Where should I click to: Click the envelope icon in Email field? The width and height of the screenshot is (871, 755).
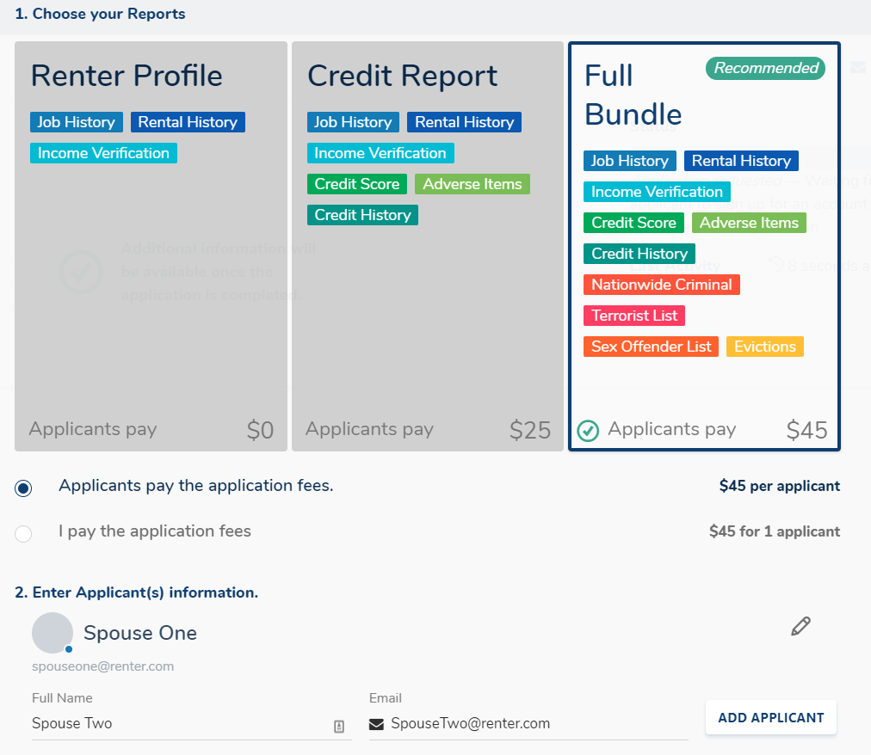coord(376,724)
